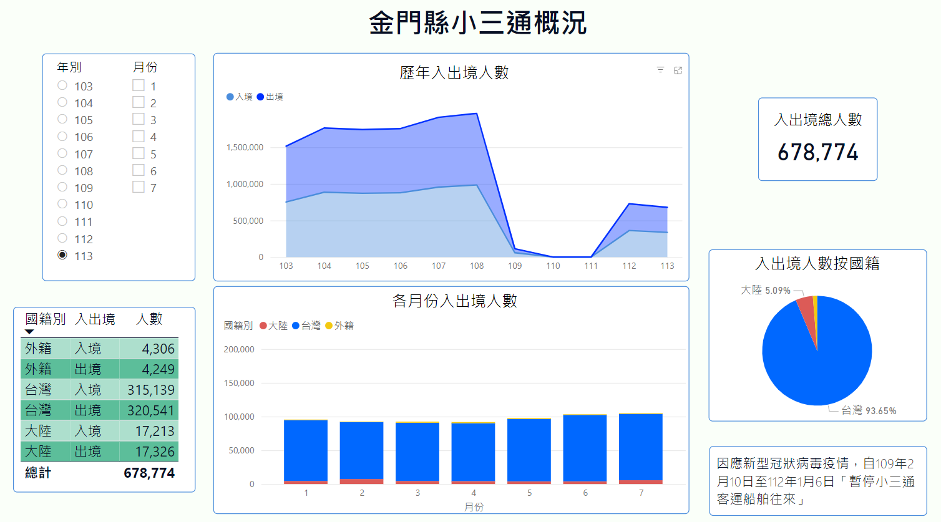The width and height of the screenshot is (941, 522).
Task: Click the 各月份入出境人數 chart title
Action: (455, 301)
